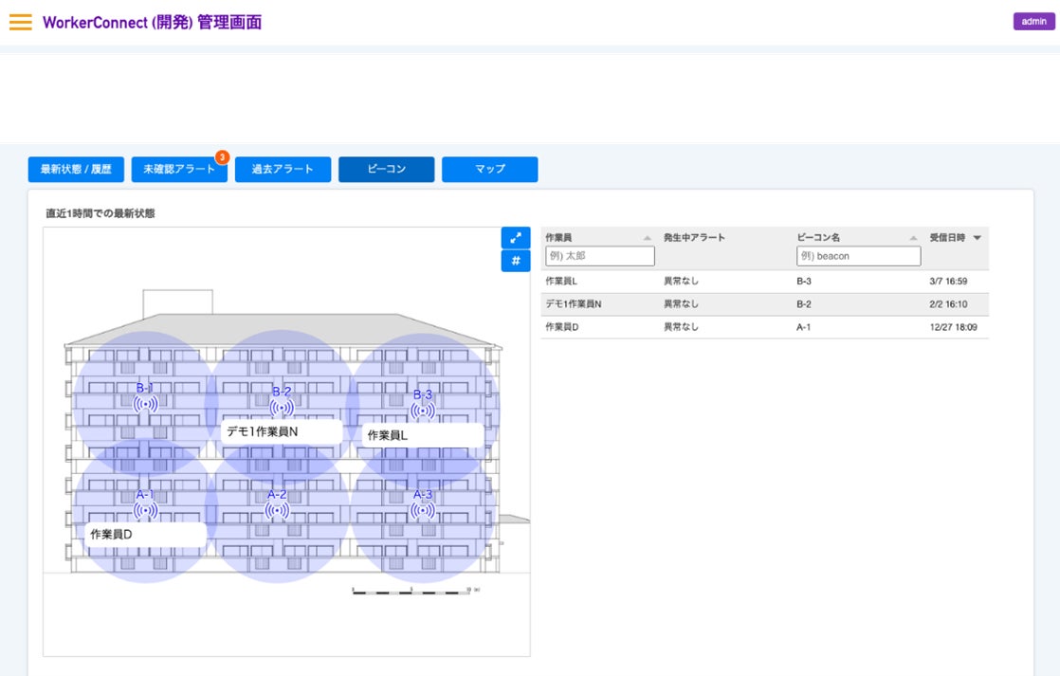Click the 作業員D label on map
Viewport: 1060px width, 676px height.
pos(146,535)
